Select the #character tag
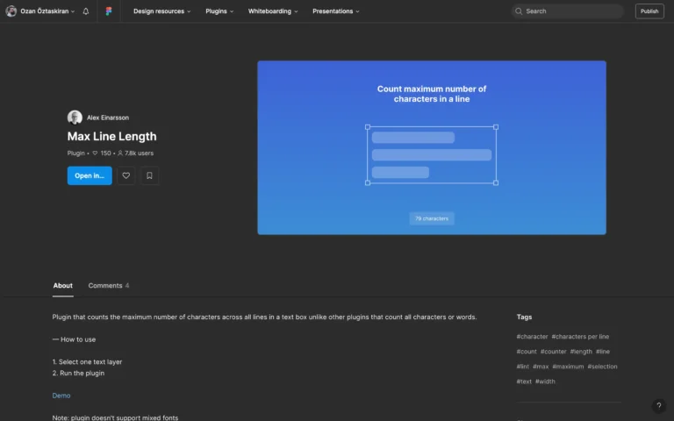 tap(532, 337)
